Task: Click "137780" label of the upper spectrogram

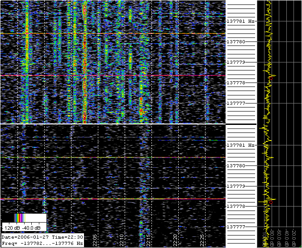Action: click(x=236, y=42)
